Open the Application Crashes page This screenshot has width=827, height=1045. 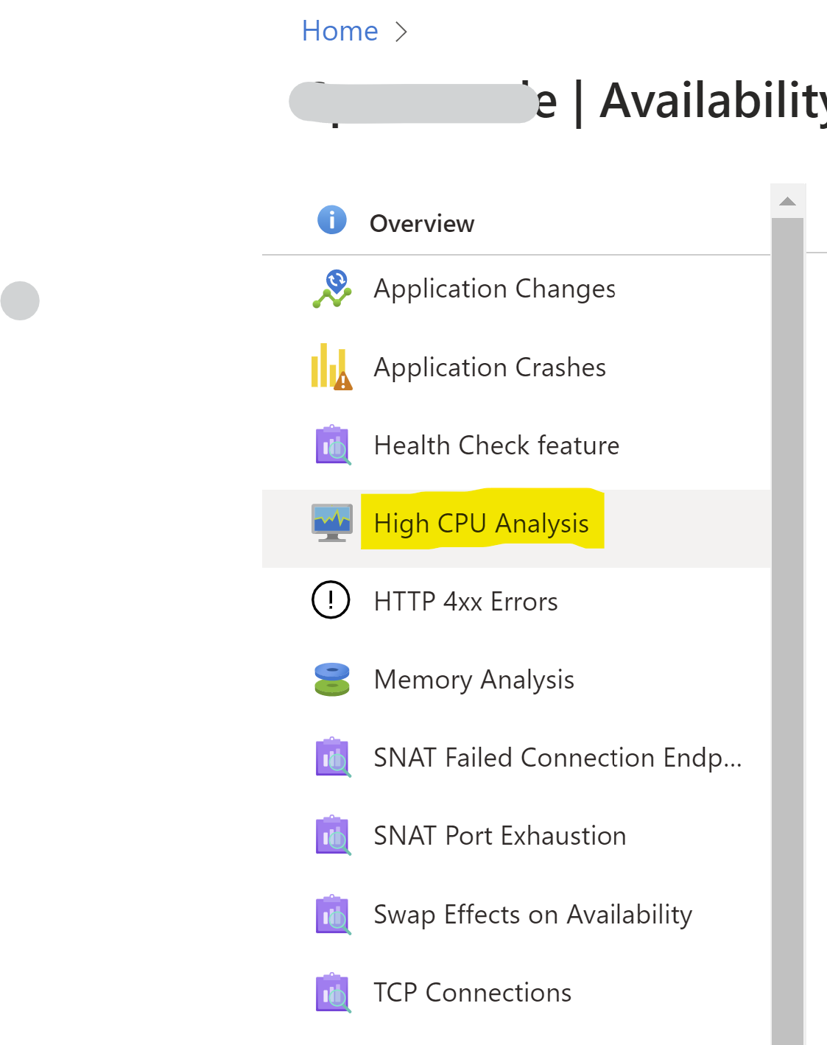(490, 367)
